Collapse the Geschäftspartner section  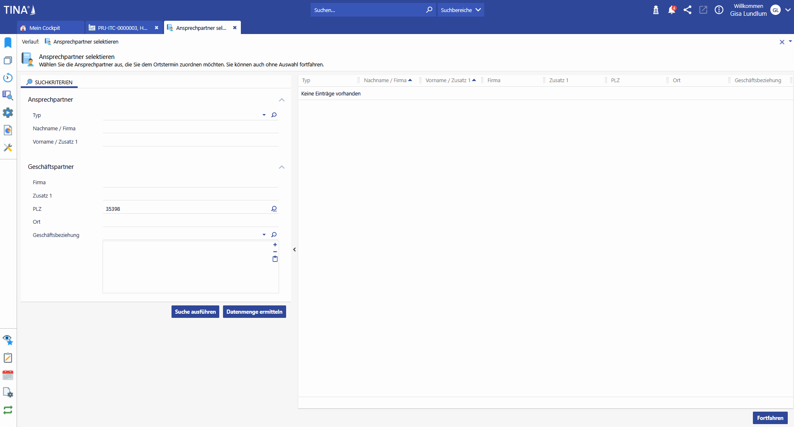tap(282, 167)
